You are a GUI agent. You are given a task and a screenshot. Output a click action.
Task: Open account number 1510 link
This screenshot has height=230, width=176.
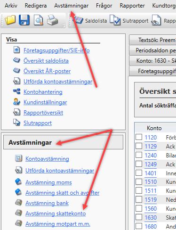[151, 182]
